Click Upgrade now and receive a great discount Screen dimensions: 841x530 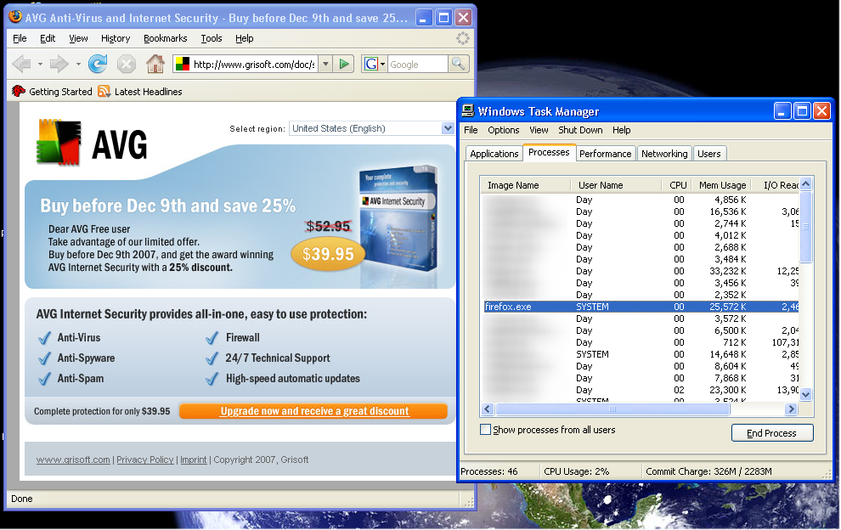tap(313, 411)
